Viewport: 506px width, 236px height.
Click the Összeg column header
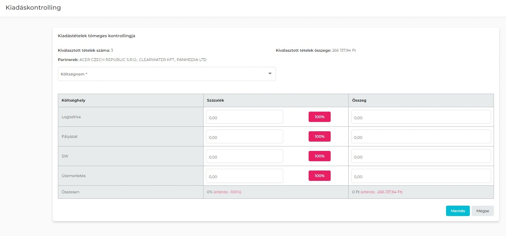(x=359, y=100)
